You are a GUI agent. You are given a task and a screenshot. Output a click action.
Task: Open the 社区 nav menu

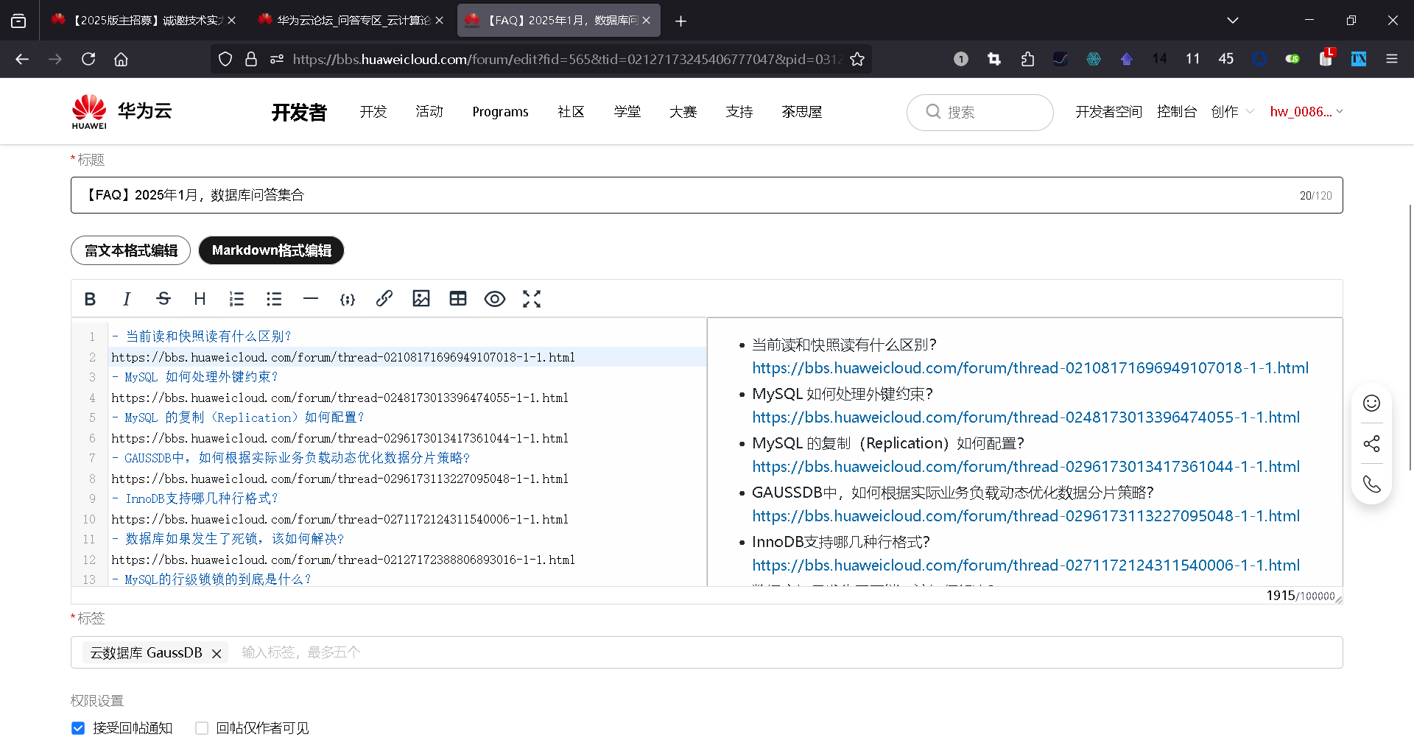pos(571,112)
